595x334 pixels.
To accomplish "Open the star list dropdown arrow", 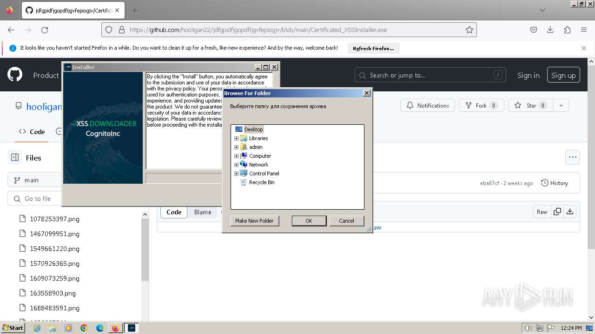I will click(561, 105).
